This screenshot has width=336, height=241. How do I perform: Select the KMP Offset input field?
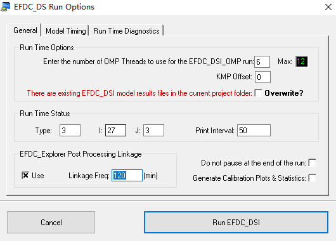[262, 77]
